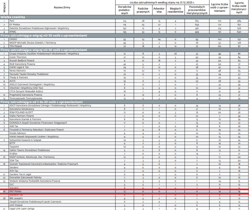Select the Pozostałych pracowników merytorycznych header
This screenshot has height=210, width=249.
tap(197, 10)
